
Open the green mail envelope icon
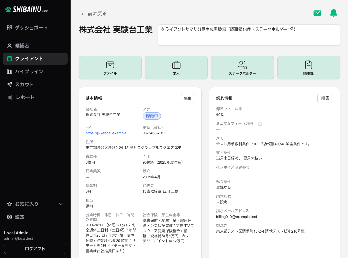(x=317, y=13)
